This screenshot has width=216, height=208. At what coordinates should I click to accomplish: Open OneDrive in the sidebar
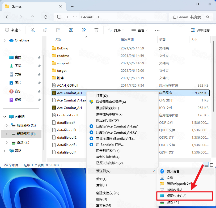pyautogui.click(x=19, y=40)
